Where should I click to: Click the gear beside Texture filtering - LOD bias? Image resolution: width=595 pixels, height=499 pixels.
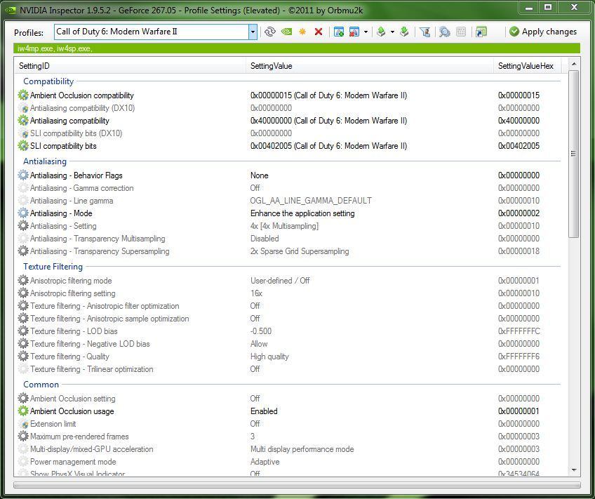coord(23,331)
